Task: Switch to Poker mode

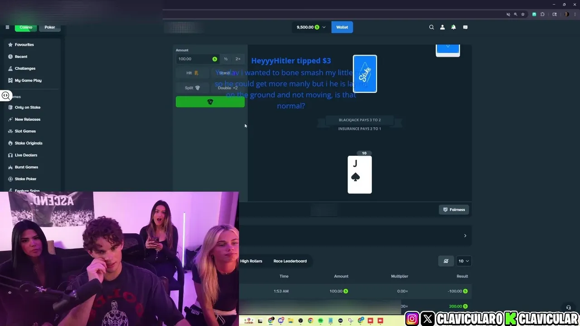Action: point(50,27)
